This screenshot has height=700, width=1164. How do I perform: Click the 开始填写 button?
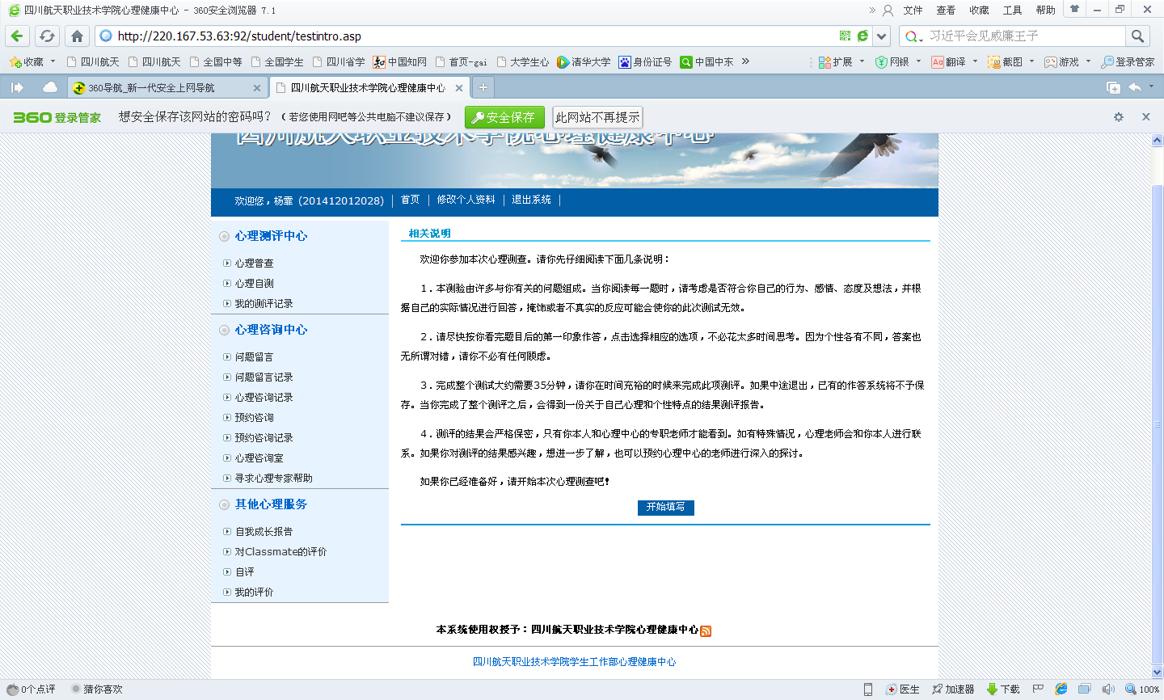point(665,507)
